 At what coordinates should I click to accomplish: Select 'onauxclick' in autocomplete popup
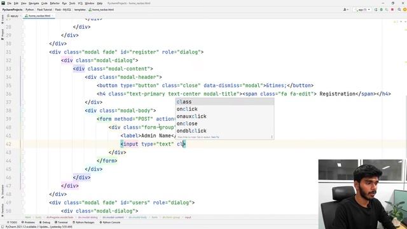224,116
